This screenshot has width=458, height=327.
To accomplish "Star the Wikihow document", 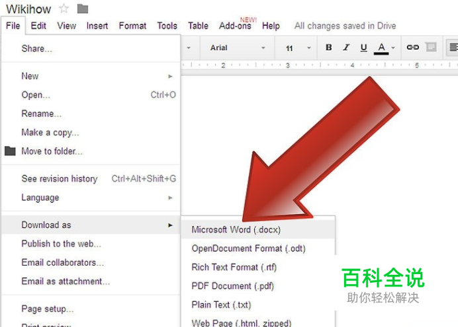I will coord(64,9).
